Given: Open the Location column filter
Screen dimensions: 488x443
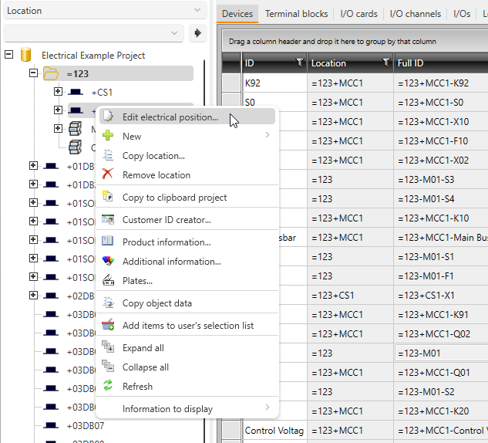Looking at the screenshot, I should click(385, 63).
